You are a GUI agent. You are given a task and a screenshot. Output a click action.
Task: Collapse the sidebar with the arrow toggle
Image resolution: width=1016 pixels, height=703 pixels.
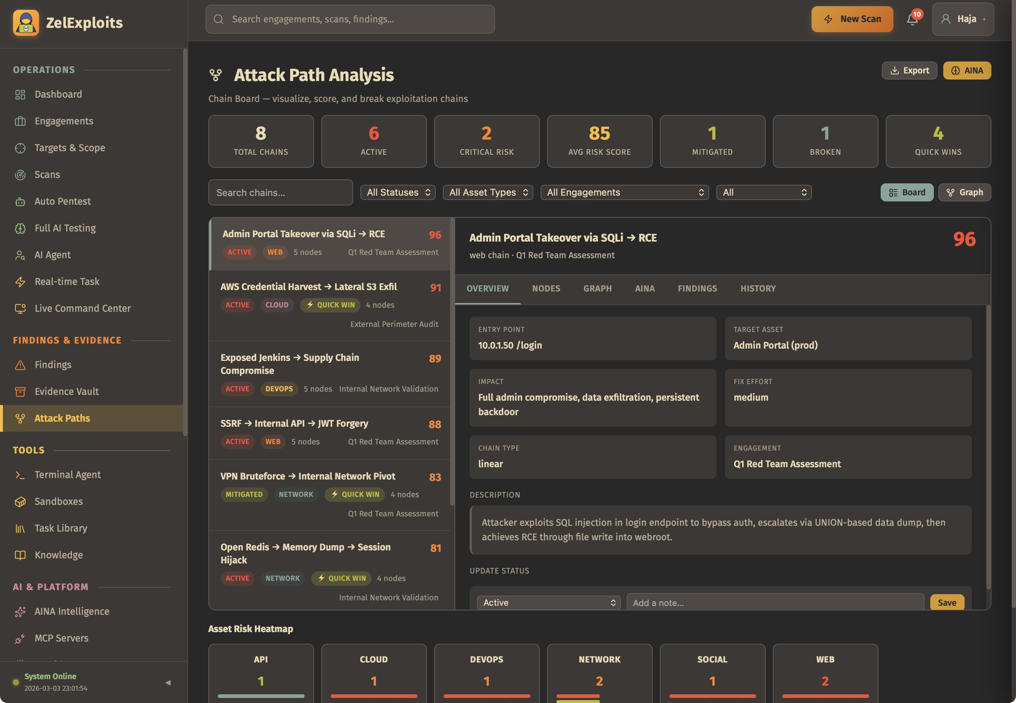pos(168,683)
